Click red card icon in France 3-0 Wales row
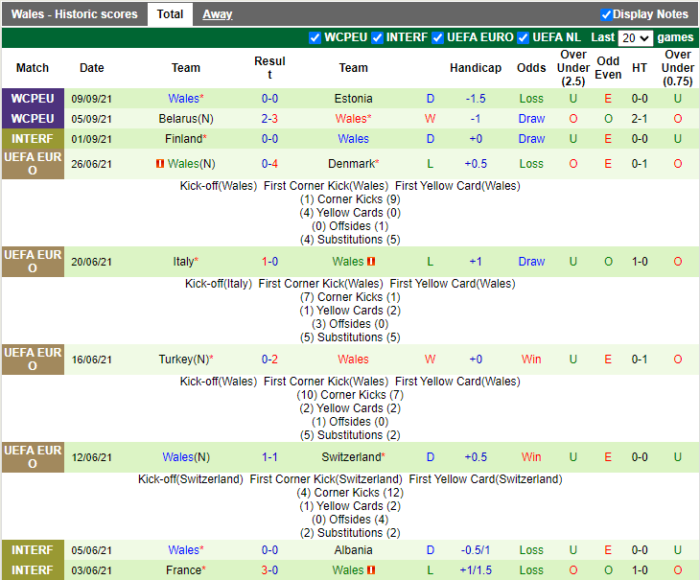The height and width of the screenshot is (580, 700). (x=371, y=570)
